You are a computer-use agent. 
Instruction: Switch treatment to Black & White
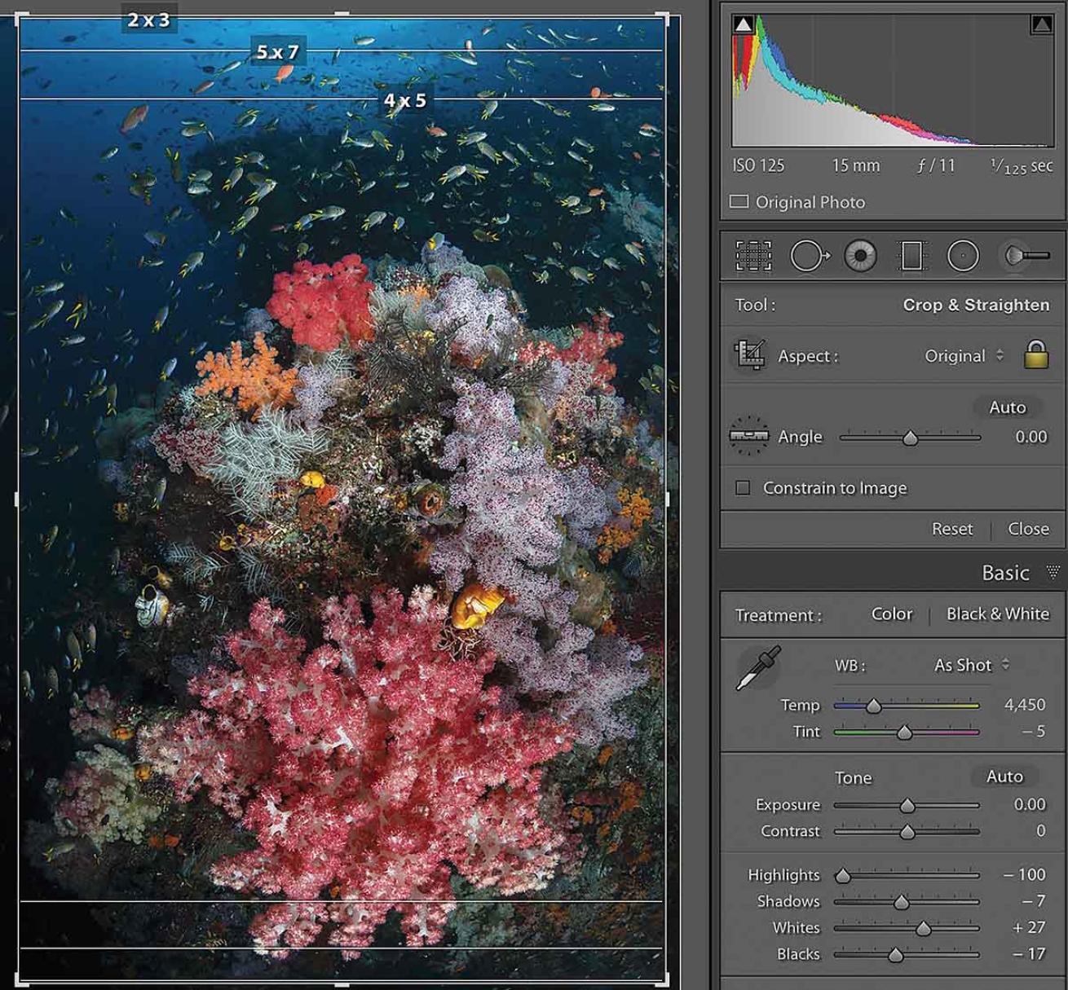(x=997, y=614)
